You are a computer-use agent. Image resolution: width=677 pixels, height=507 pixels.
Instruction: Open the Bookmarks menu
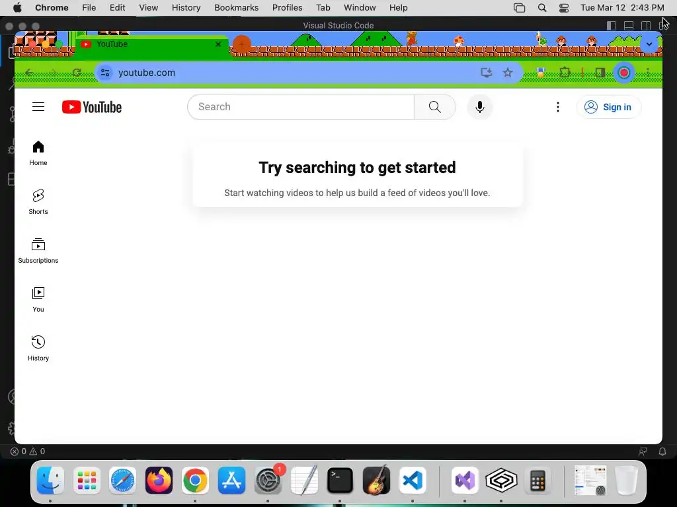[236, 8]
